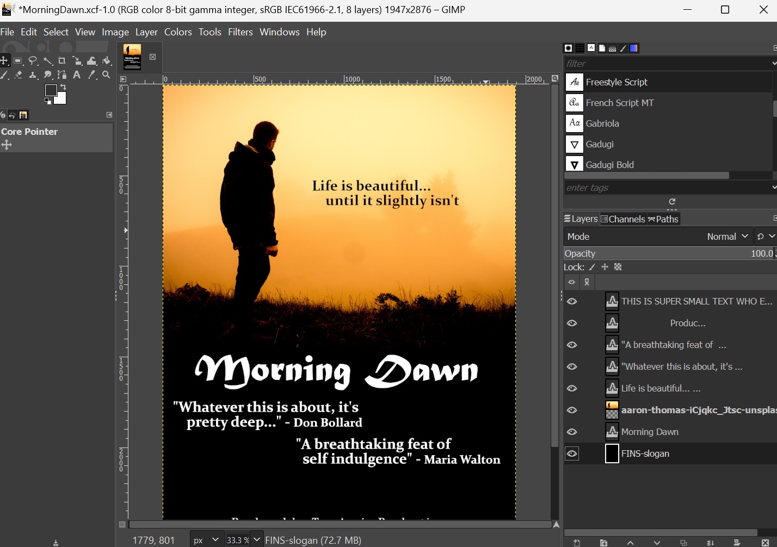777x547 pixels.
Task: Select the Warp Transform tool
Action: click(x=91, y=60)
